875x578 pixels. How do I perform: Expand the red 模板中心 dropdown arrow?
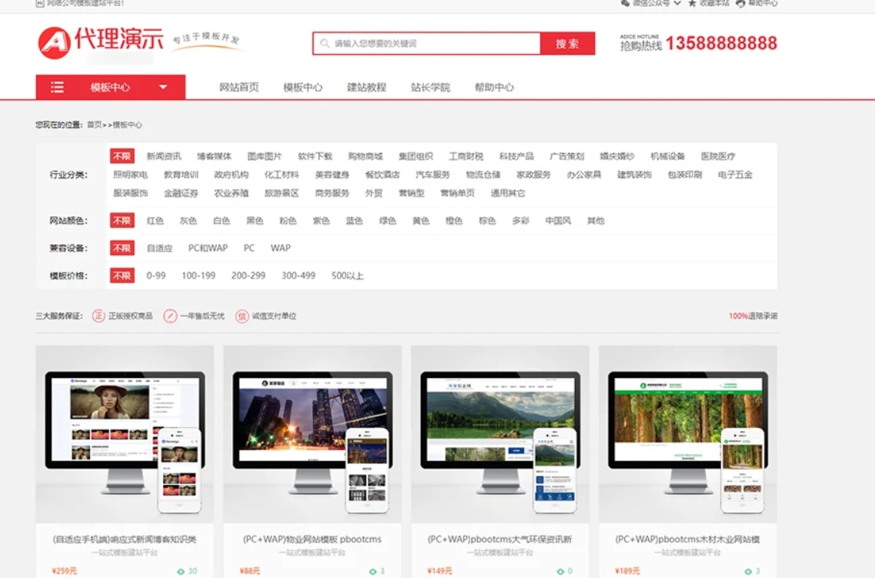163,88
